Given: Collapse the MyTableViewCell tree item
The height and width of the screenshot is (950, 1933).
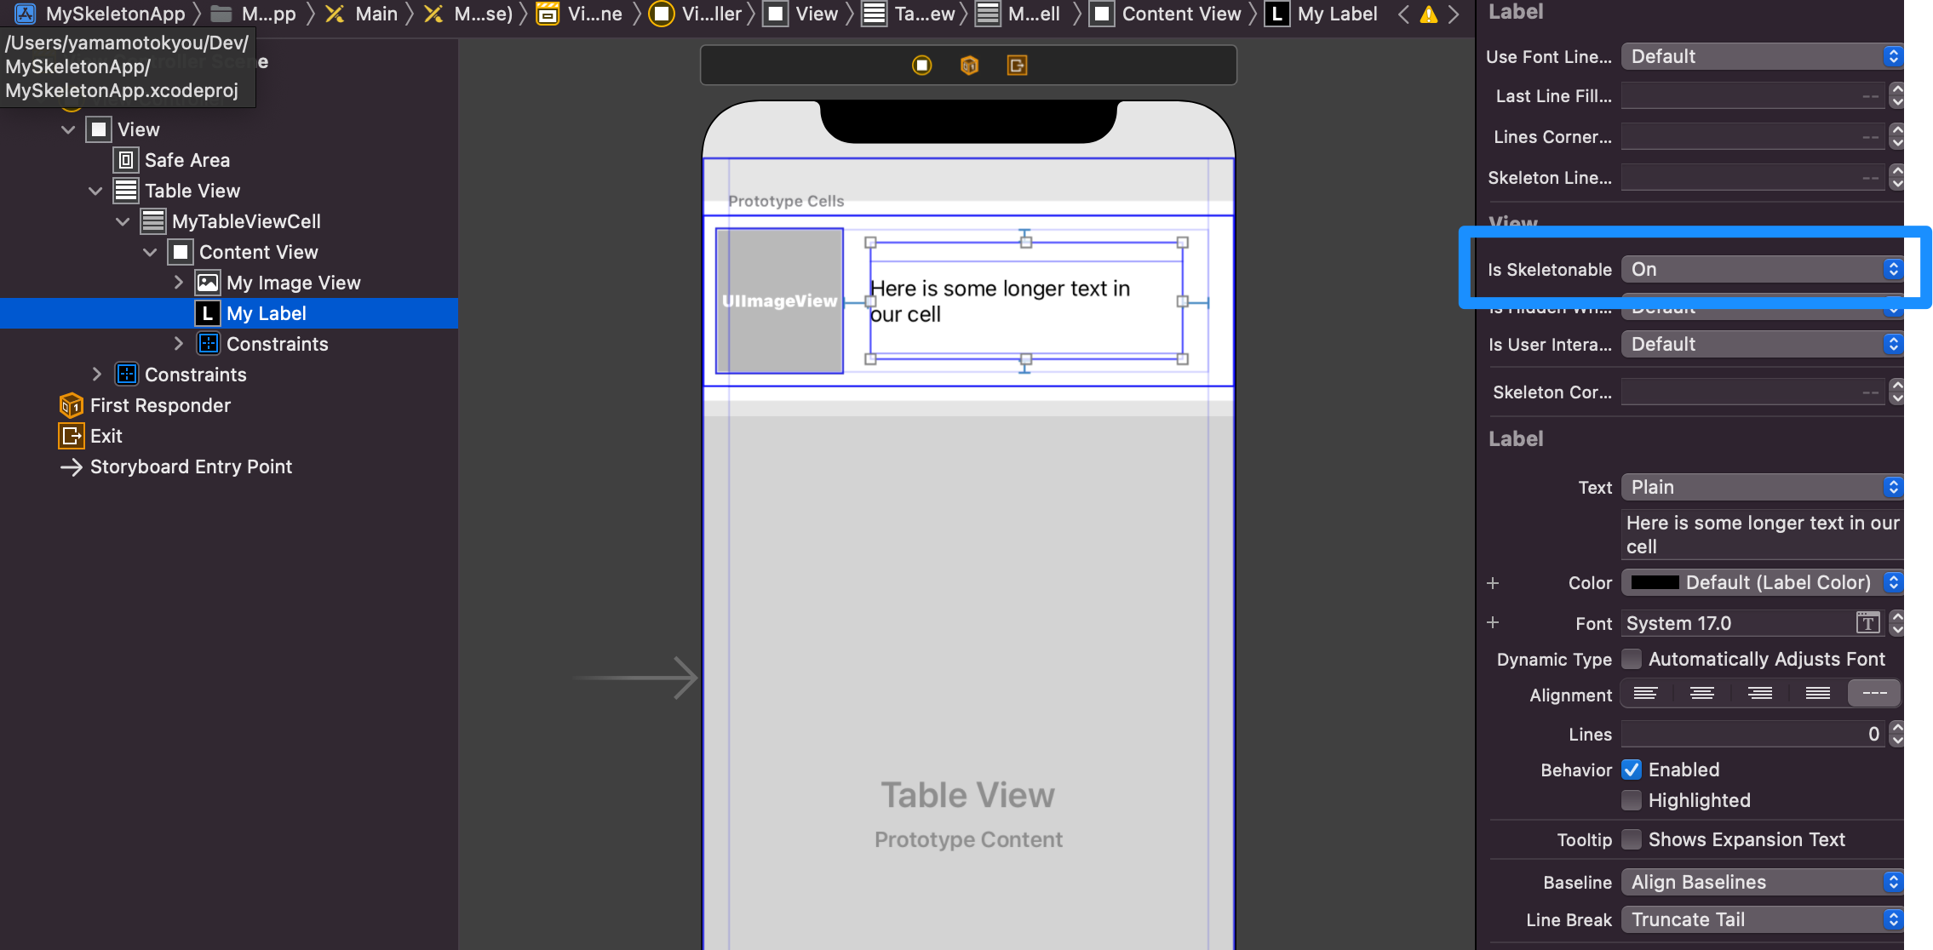Looking at the screenshot, I should tap(123, 221).
